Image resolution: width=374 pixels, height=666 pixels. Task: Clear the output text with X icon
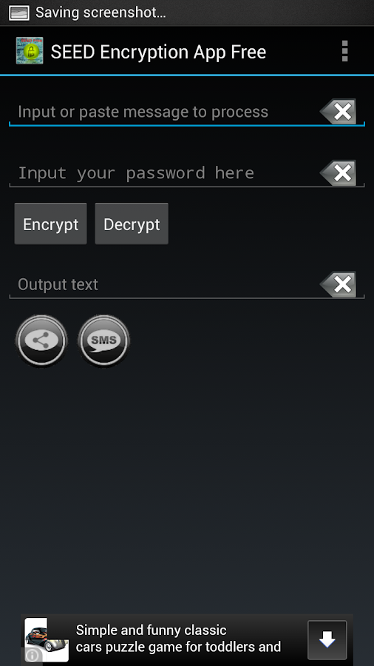tap(338, 284)
